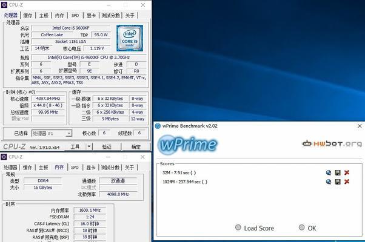Screen dimensions: 365x242
Task: Click the 1600.1 MHz memory frequency value
Action: pyautogui.click(x=90, y=210)
